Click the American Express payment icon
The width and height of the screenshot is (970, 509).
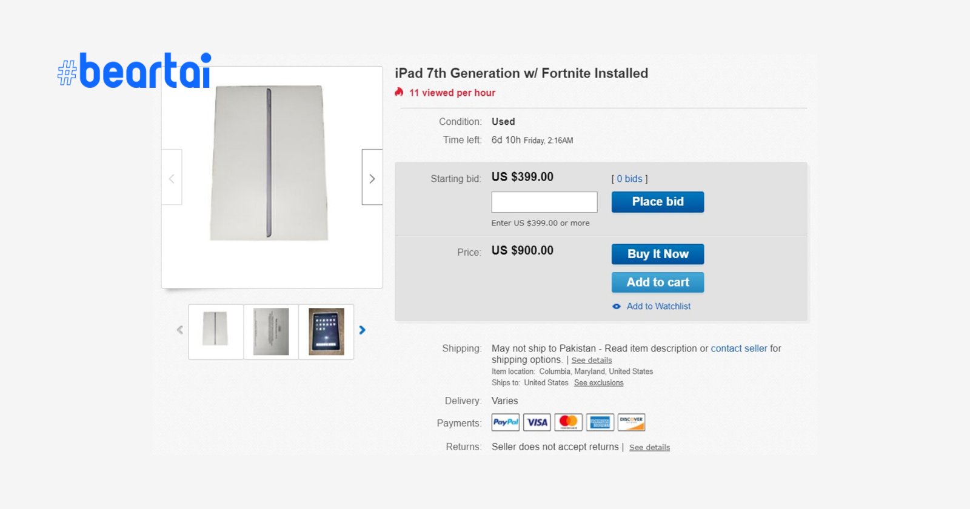click(x=600, y=422)
